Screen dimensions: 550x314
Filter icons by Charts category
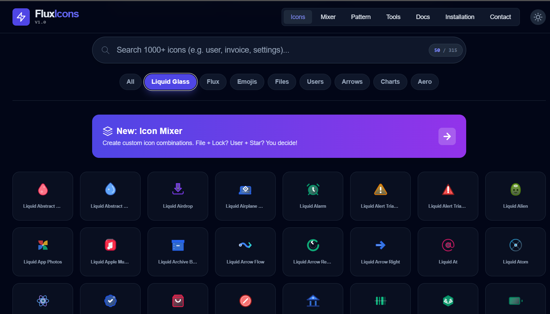click(390, 82)
